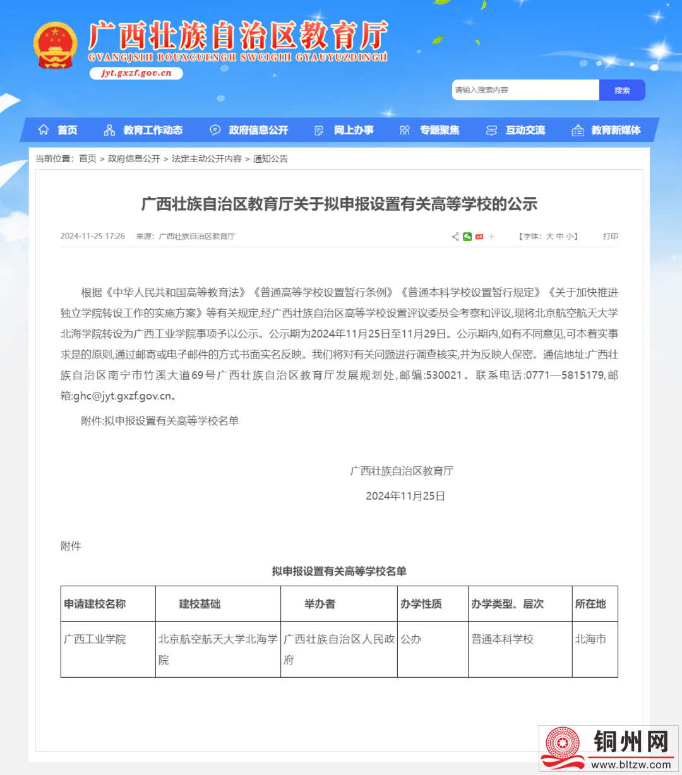This screenshot has height=775, width=682.
Task: Click the speech icon beside 政府信息公开
Action: (215, 130)
